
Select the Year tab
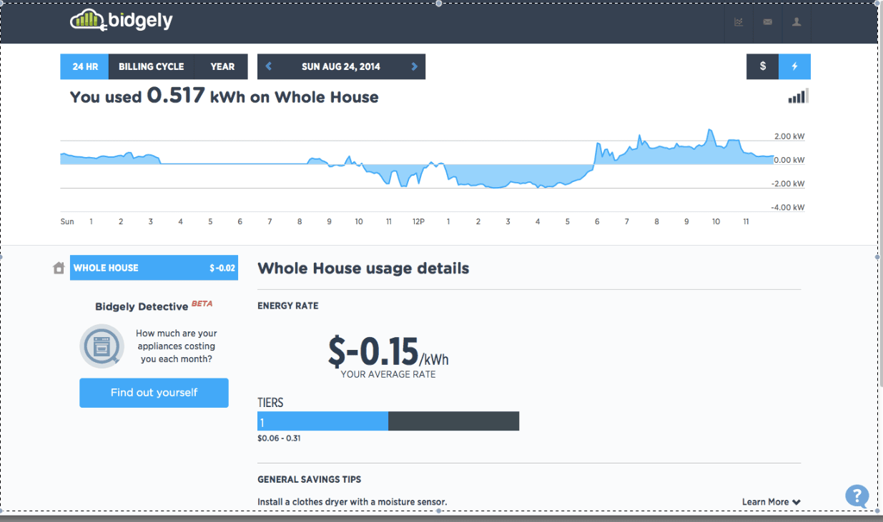click(222, 66)
